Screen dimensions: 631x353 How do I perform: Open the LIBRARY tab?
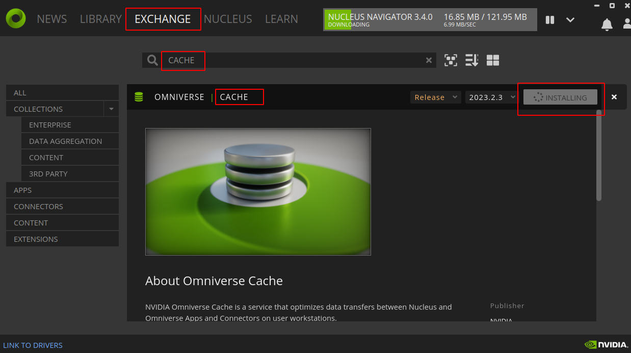tap(101, 19)
